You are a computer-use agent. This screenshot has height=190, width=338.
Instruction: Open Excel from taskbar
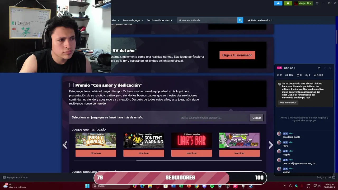(x=181, y=186)
